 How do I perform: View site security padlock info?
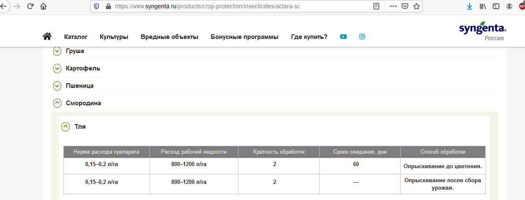click(x=108, y=6)
